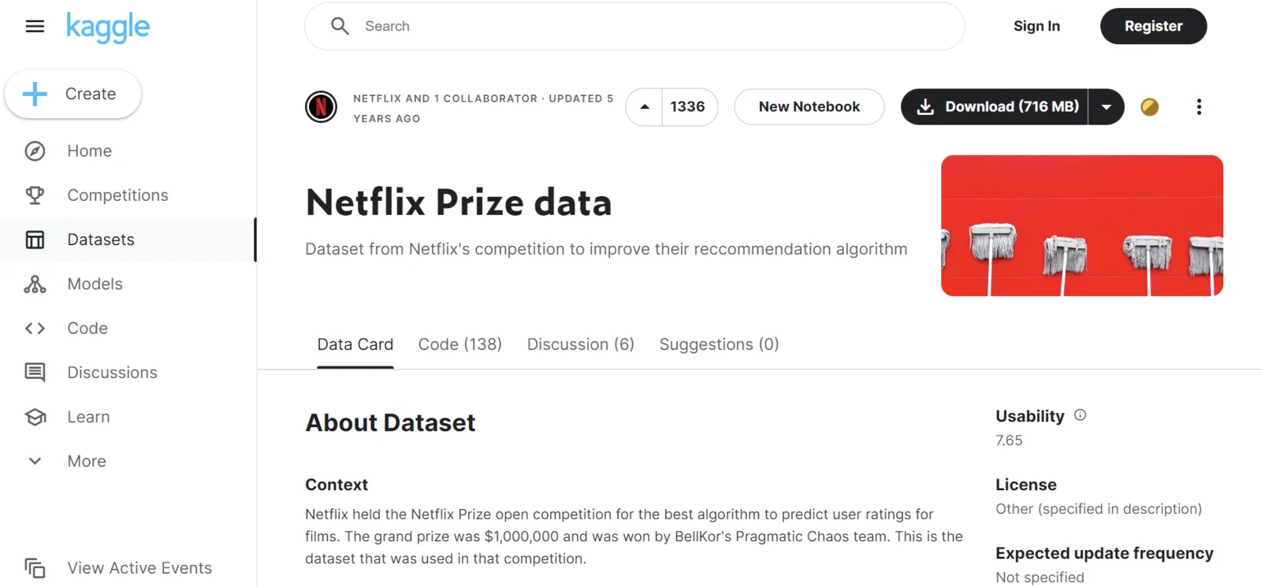Open the Learn graduation cap icon
Viewport: 1261px width, 587px height.
click(35, 417)
